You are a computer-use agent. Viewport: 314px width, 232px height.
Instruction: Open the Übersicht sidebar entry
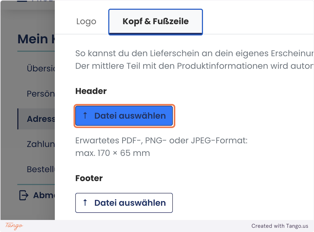click(x=41, y=69)
